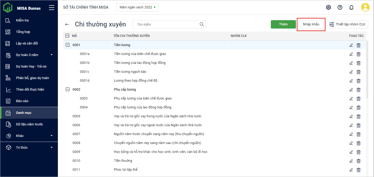Click the user avatar icon
Image resolution: width=374 pixels, height=177 pixels.
pyautogui.click(x=365, y=7)
